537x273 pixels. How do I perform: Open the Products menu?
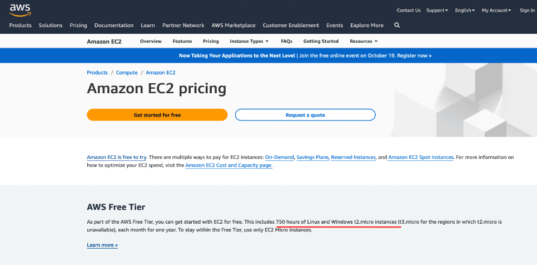20,26
